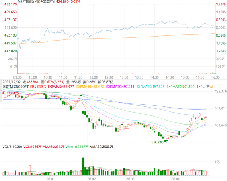Click the 401.645 K-line axis label
The width and height of the screenshot is (227, 181).
pos(220,125)
